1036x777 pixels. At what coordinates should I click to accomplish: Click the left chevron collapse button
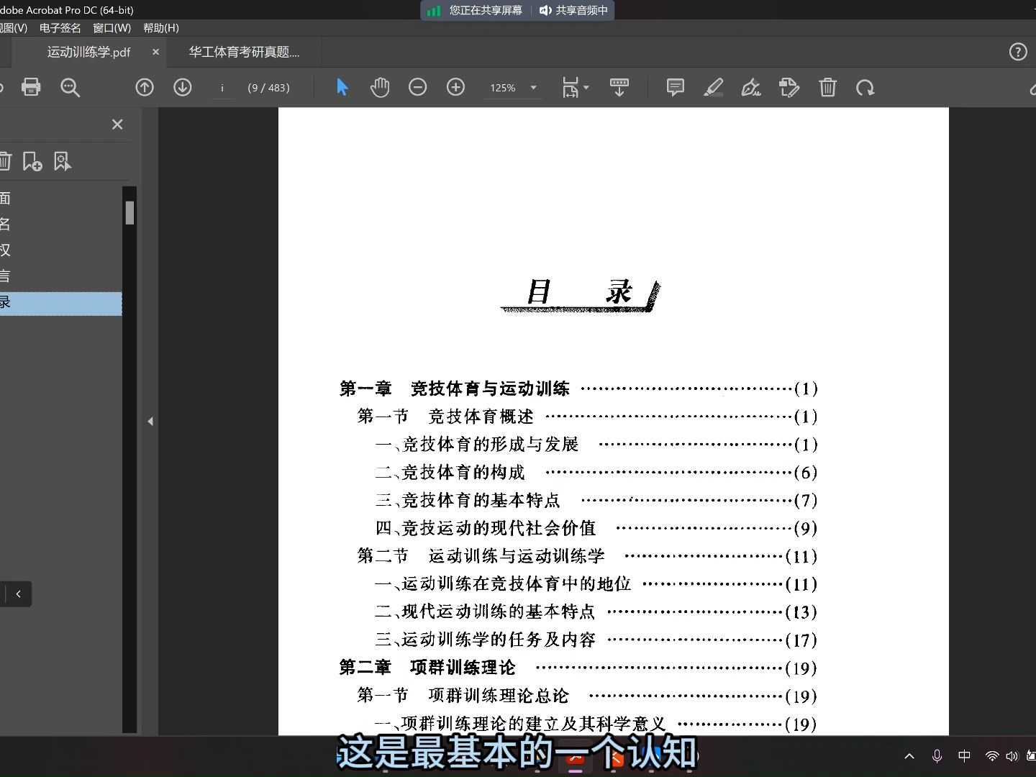click(18, 594)
